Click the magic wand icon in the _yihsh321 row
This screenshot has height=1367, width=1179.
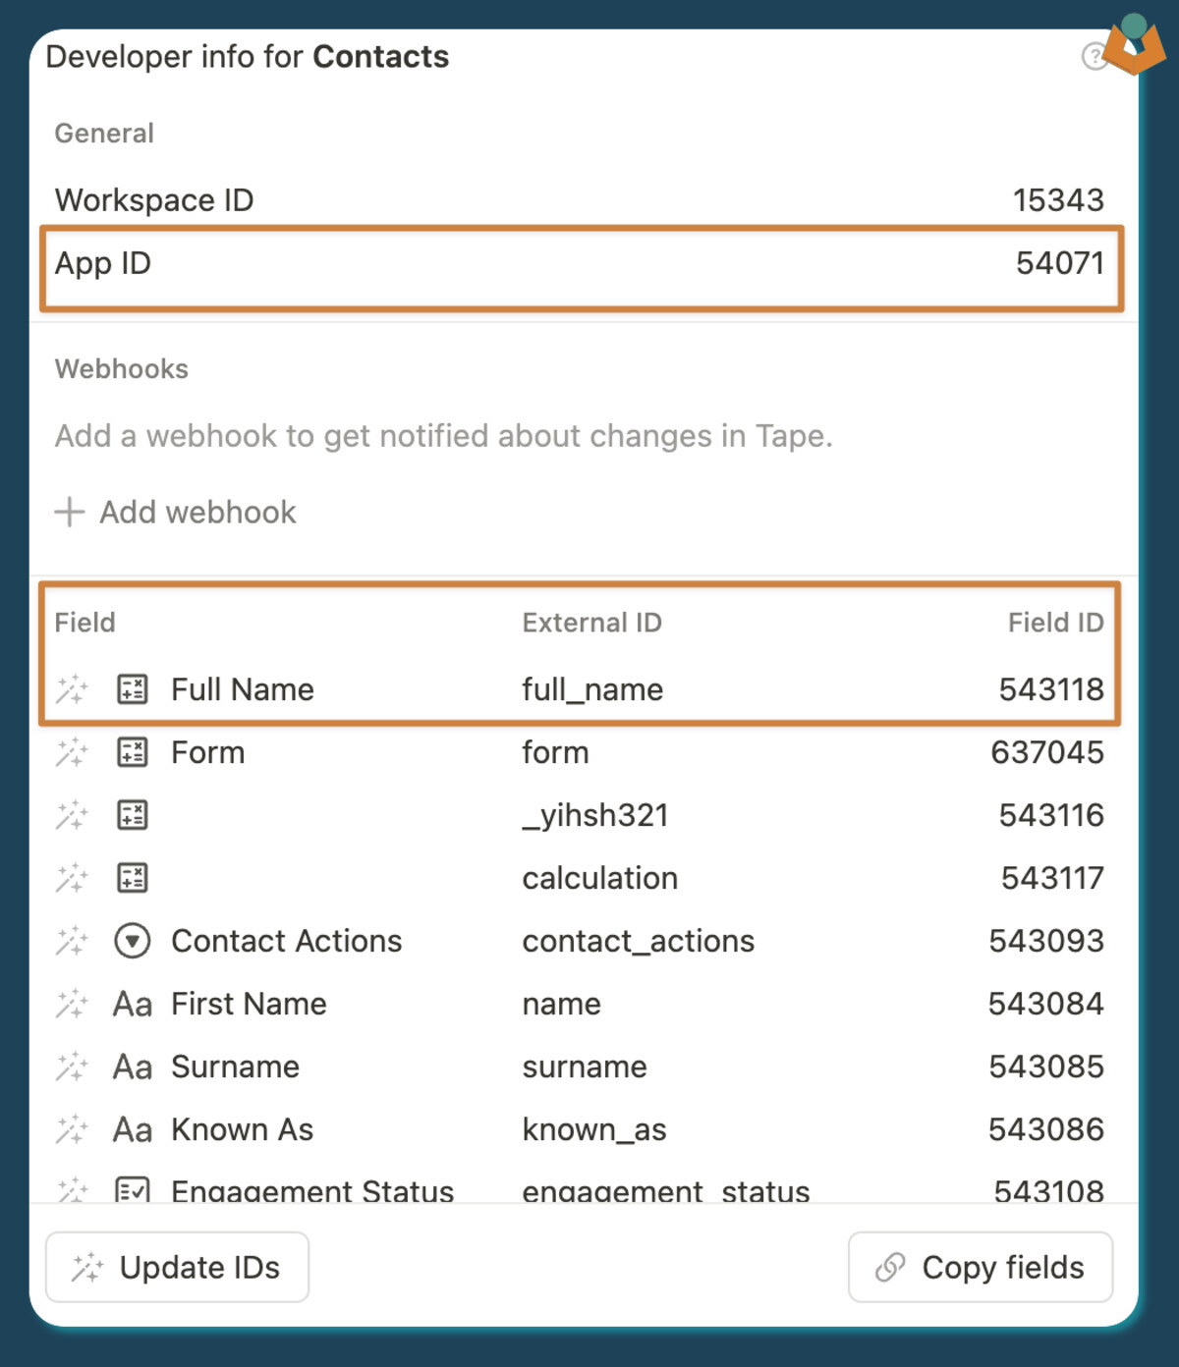click(x=72, y=815)
